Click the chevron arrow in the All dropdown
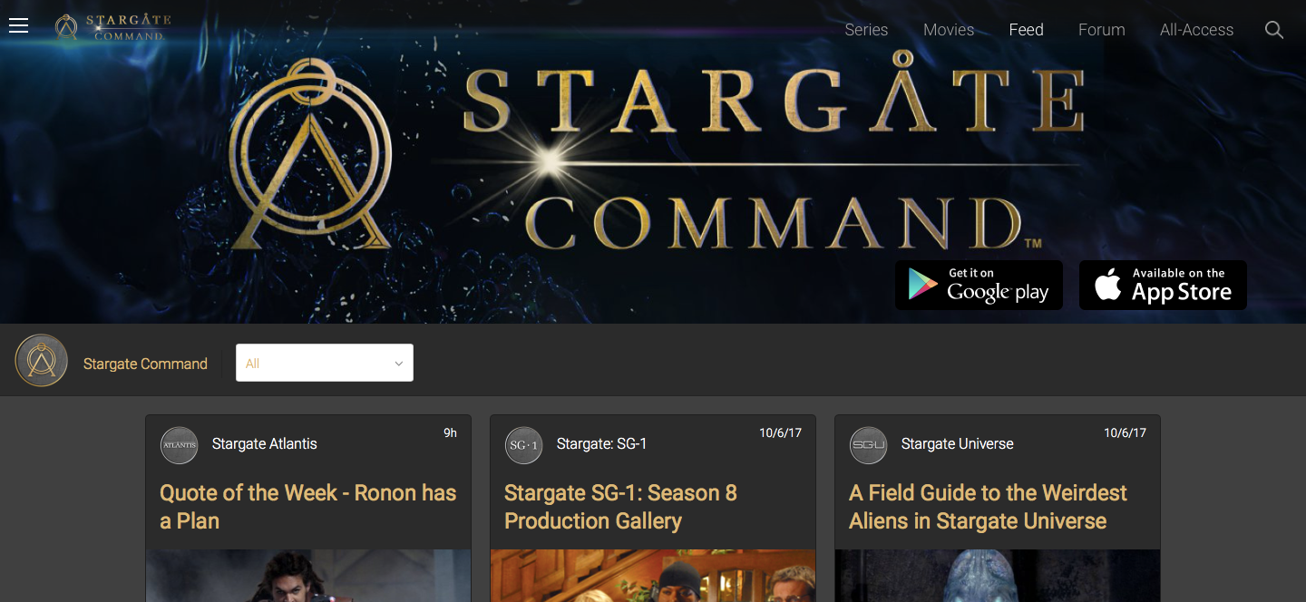The image size is (1306, 602). click(398, 364)
